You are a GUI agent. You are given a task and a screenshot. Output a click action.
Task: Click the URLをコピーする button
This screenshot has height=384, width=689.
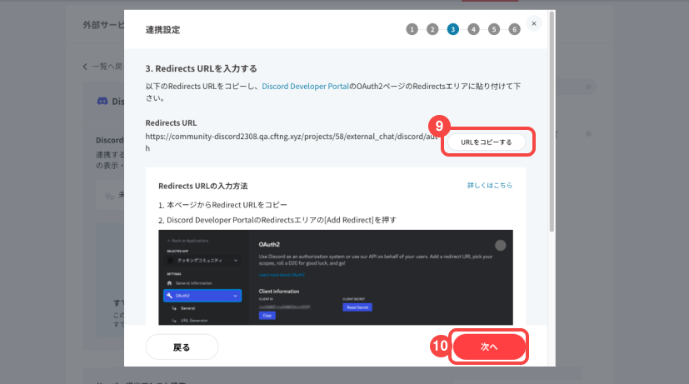point(487,142)
